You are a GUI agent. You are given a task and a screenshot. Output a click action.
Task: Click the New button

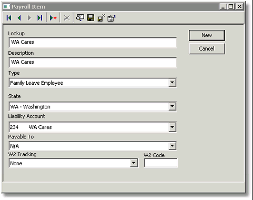click(207, 35)
